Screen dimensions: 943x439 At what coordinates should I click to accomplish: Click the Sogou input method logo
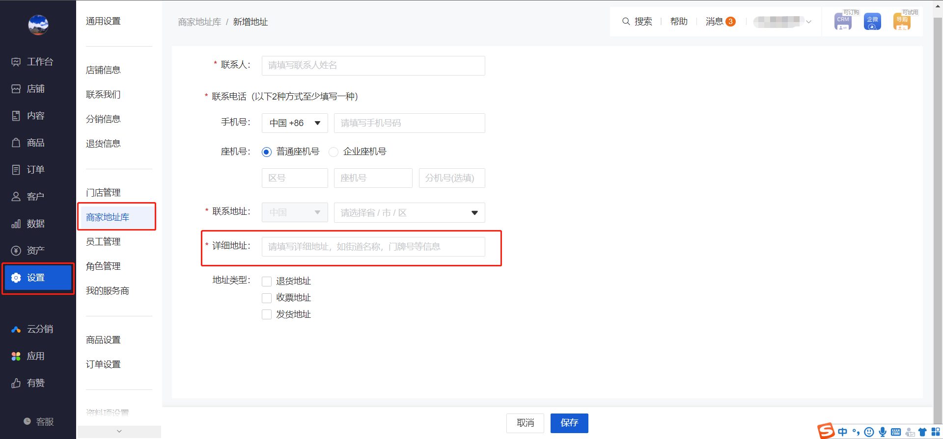[826, 431]
